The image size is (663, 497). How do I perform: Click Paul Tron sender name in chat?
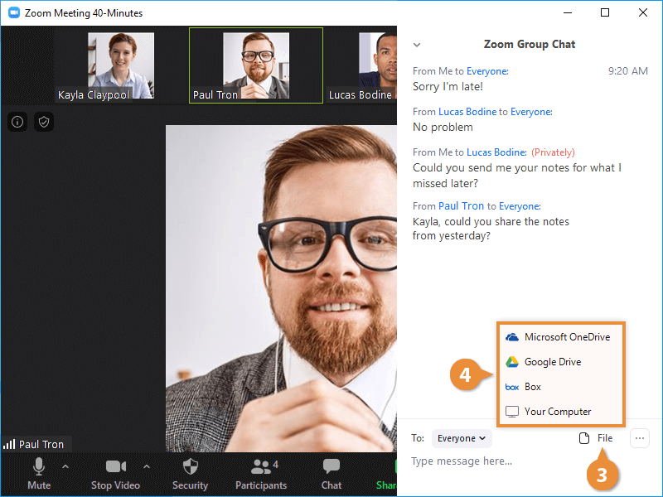[461, 205]
